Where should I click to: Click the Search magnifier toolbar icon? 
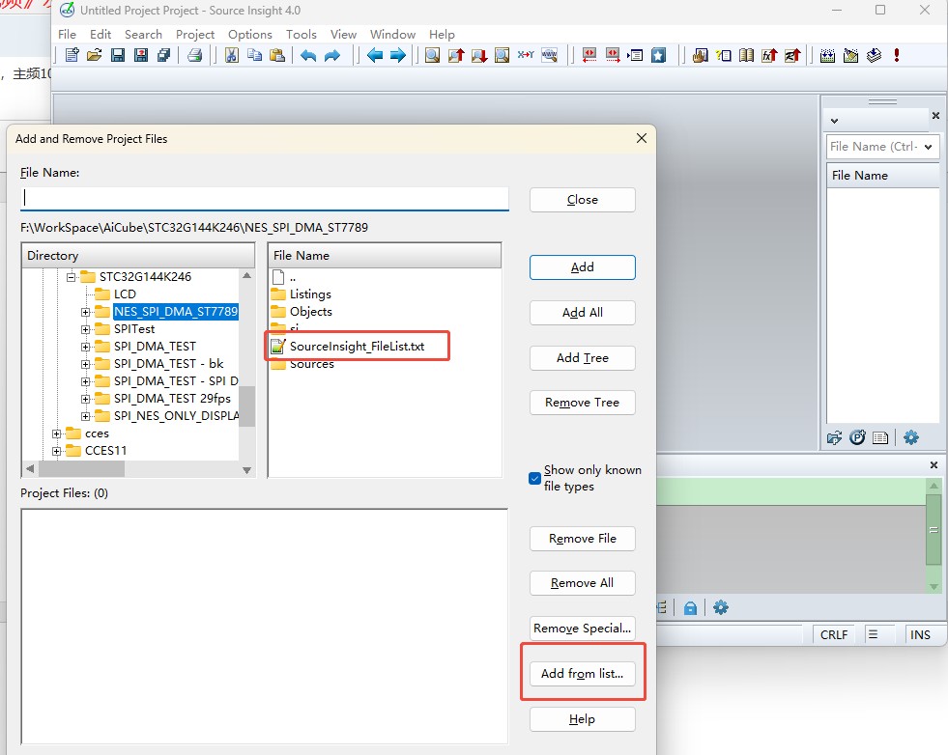click(432, 56)
